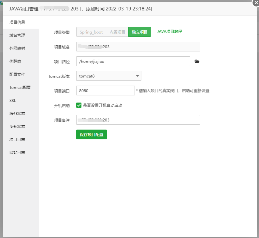259x238 pixels.
Task: Click the 是否设置开机自动启动 label
Action: pyautogui.click(x=103, y=105)
